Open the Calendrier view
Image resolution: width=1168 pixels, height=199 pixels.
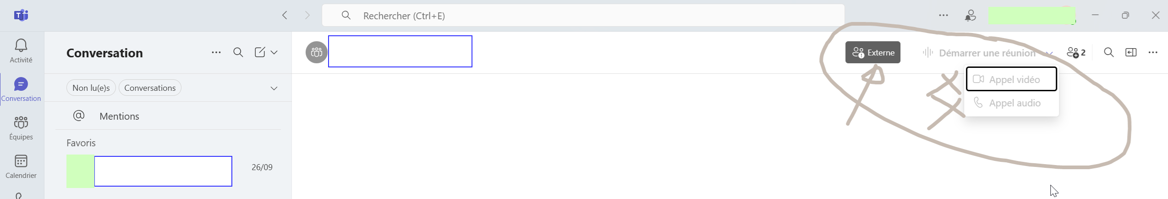21,166
